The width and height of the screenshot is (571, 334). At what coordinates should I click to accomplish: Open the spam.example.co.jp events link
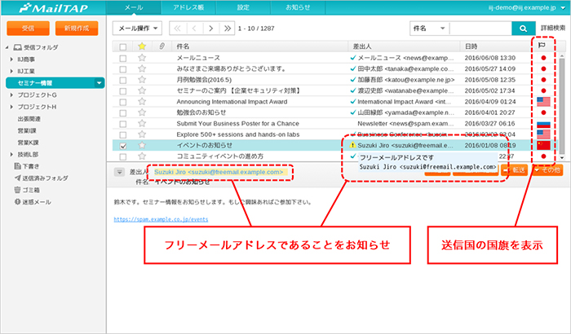(161, 219)
